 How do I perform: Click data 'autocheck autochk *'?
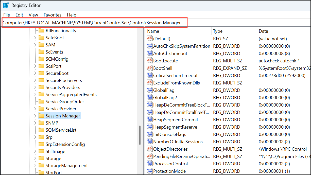coord(279,61)
